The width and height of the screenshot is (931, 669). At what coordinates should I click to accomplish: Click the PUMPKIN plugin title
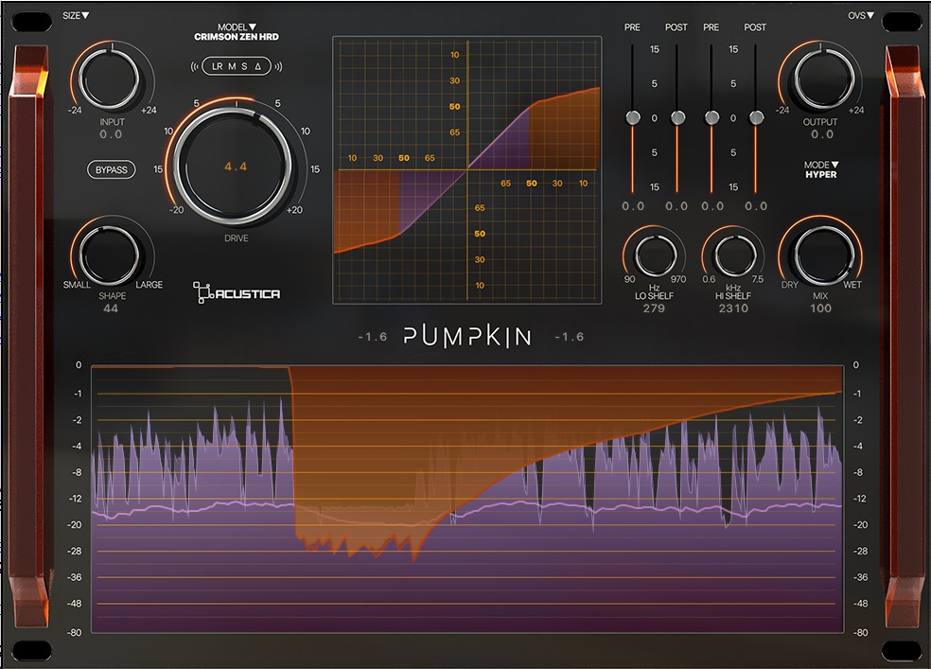[467, 337]
